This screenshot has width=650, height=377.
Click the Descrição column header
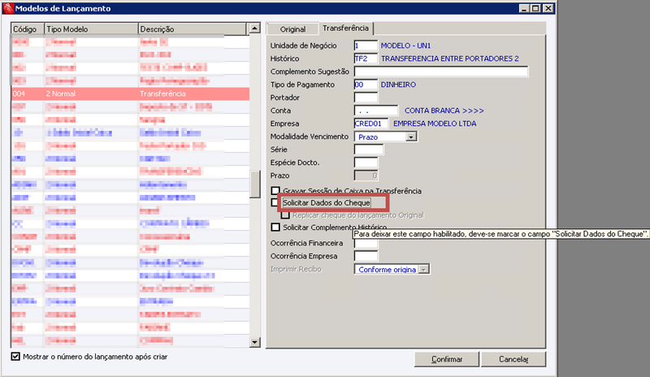click(192, 29)
